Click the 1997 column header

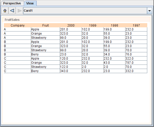136,25
